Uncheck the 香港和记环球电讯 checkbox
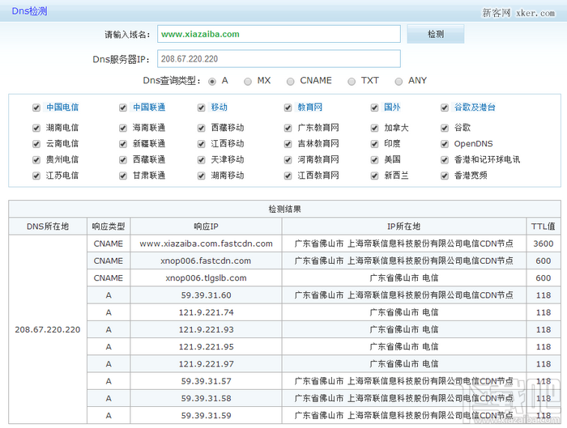Viewport: 567px width, 428px height. [445, 159]
